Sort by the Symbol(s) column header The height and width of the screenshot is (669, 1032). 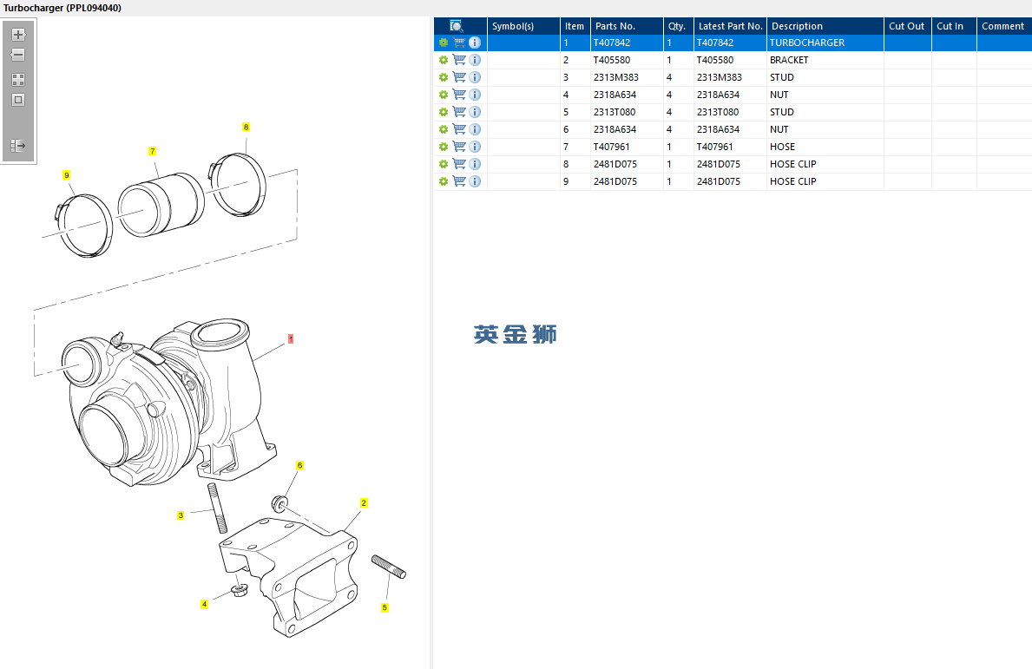pos(523,26)
